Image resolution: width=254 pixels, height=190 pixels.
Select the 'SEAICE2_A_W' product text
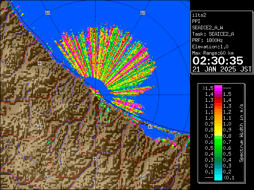point(208,28)
